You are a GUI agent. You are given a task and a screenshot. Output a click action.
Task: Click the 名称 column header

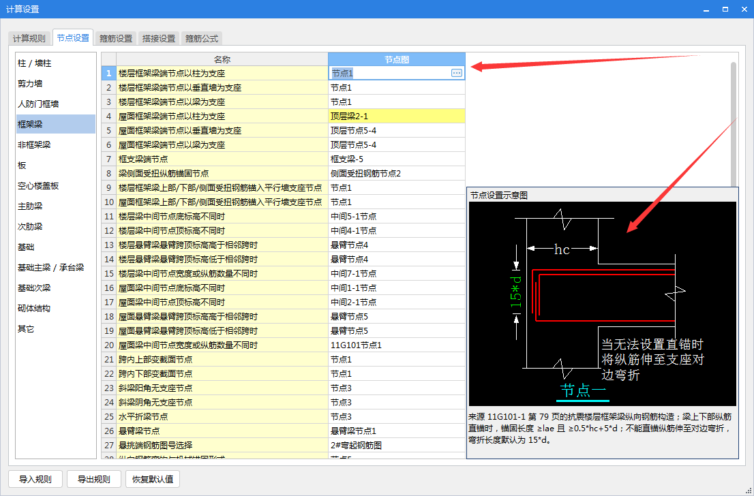[222, 59]
